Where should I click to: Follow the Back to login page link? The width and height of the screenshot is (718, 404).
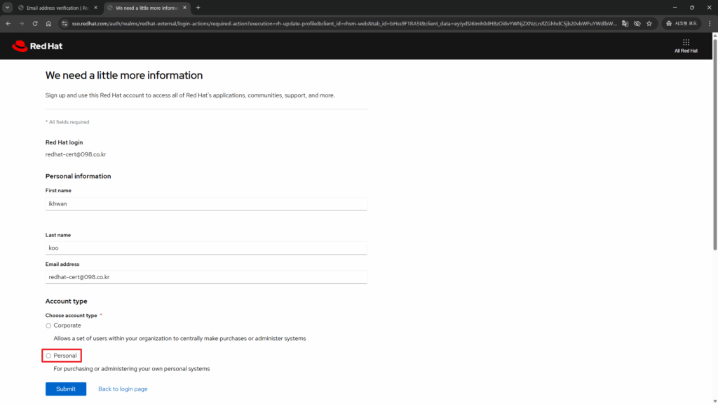(x=123, y=389)
